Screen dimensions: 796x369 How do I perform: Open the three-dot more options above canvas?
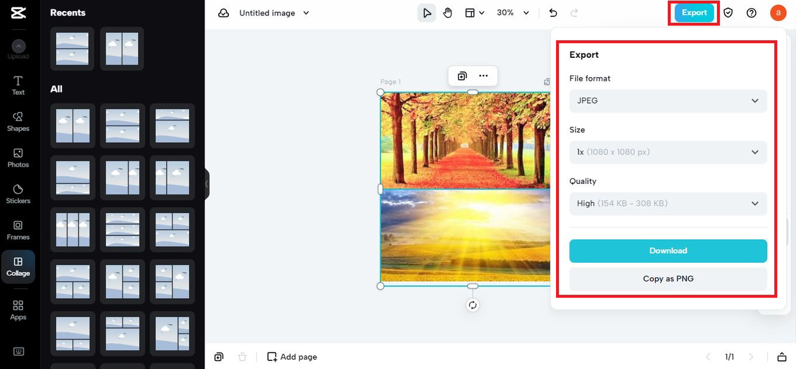tap(483, 76)
